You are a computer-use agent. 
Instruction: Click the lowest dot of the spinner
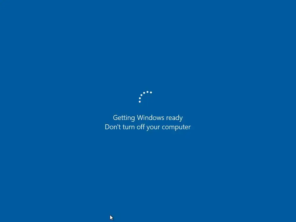point(140,102)
